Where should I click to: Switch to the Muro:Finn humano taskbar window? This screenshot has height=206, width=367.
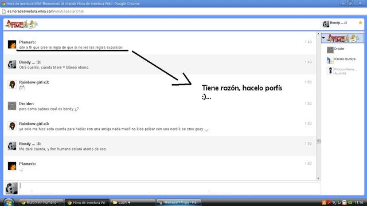point(41,203)
